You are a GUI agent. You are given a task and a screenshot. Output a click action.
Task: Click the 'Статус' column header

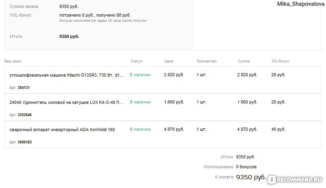tap(136, 61)
